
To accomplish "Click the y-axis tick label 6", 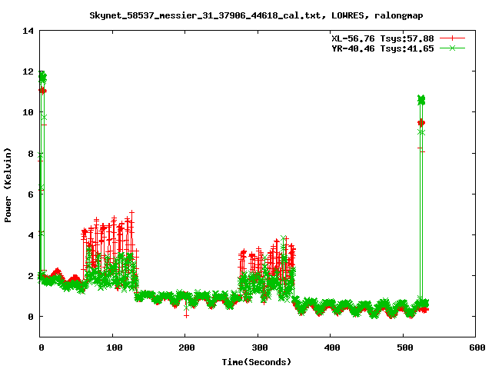I will point(31,194).
